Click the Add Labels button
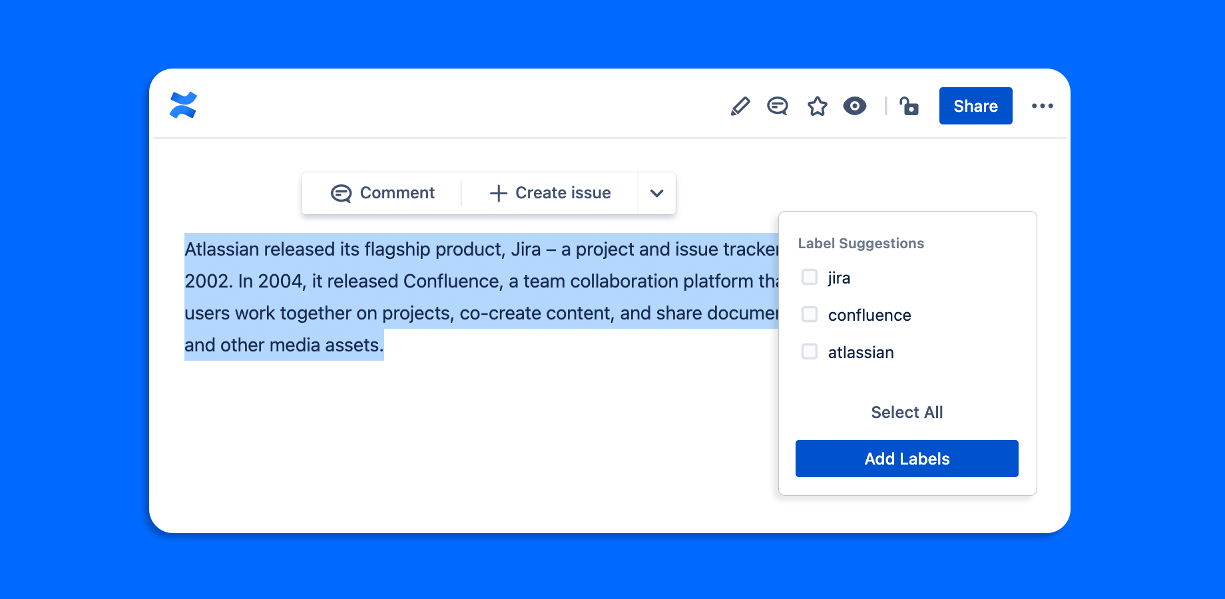This screenshot has height=599, width=1225. [x=907, y=459]
